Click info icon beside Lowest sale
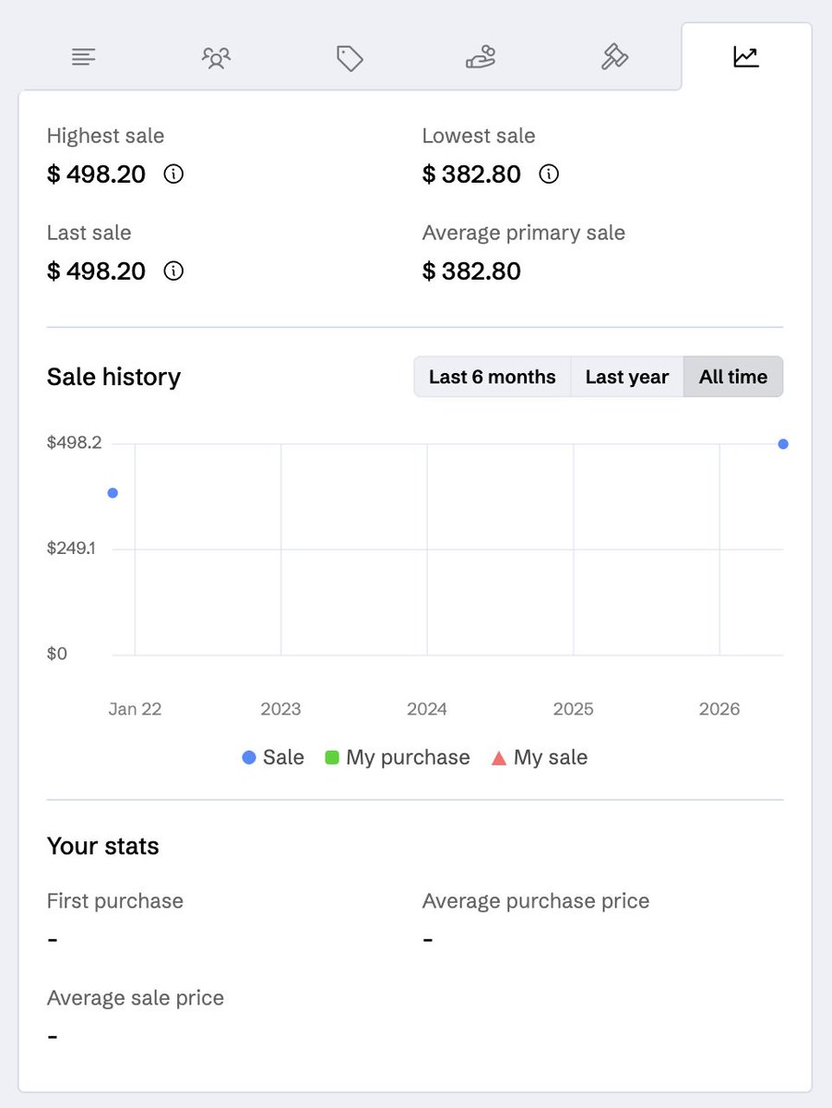 (x=549, y=174)
